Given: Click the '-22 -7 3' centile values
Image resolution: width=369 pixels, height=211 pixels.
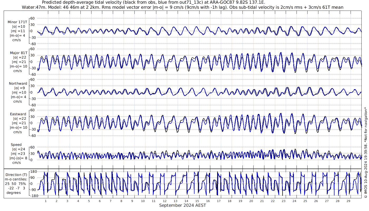Looking at the screenshot, I should [x=16, y=188].
